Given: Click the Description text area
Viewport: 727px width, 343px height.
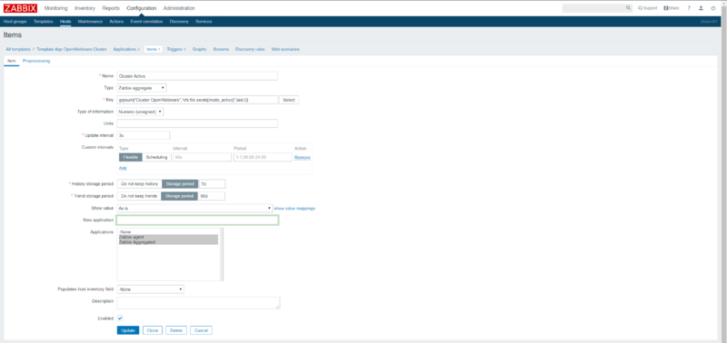Looking at the screenshot, I should click(198, 303).
